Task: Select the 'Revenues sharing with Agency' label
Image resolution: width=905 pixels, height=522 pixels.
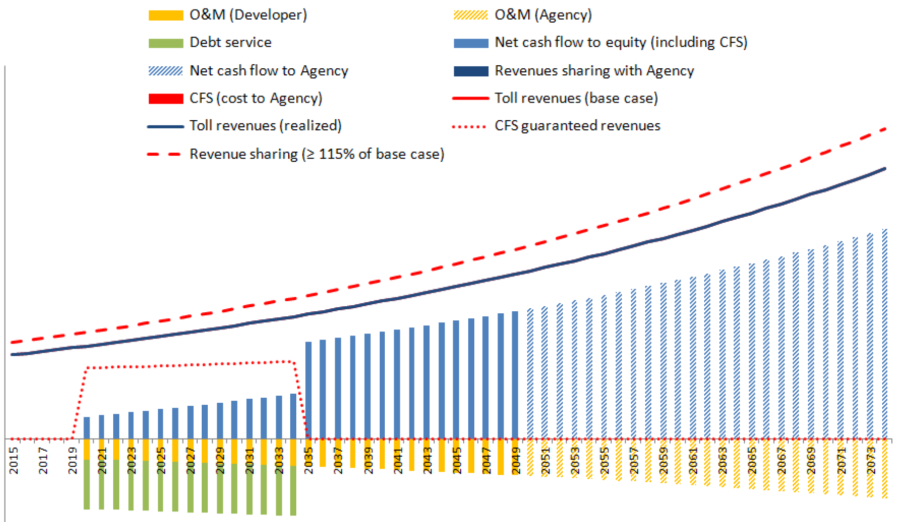Action: tap(594, 71)
